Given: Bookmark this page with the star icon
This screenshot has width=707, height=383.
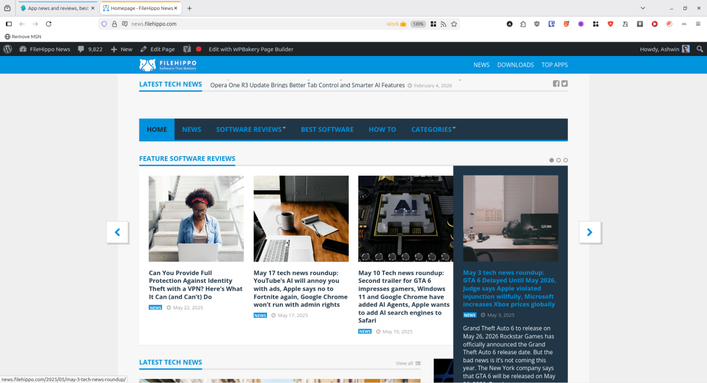Looking at the screenshot, I should pyautogui.click(x=454, y=24).
